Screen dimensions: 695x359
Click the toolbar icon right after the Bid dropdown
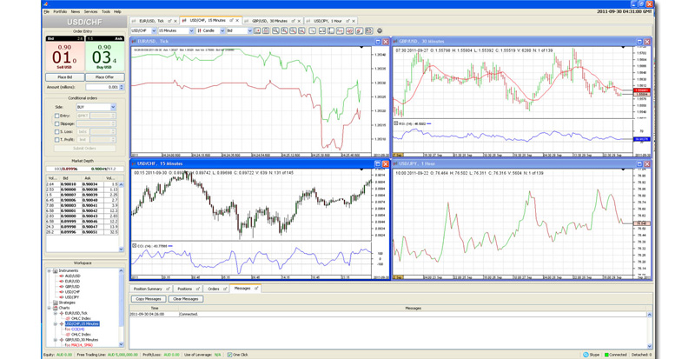257,30
